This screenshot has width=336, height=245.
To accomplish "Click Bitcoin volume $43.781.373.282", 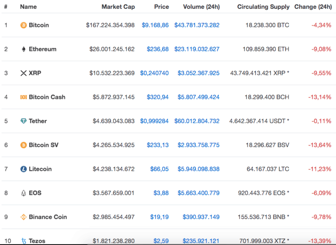I will pyautogui.click(x=197, y=25).
